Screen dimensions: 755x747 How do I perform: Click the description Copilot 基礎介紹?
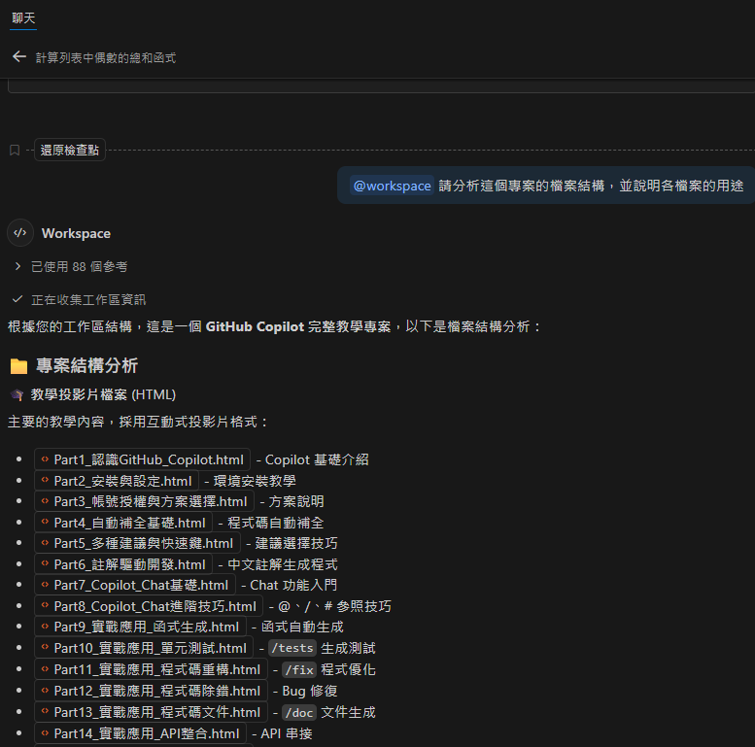point(317,459)
